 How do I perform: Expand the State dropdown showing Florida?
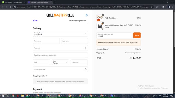point(60,62)
